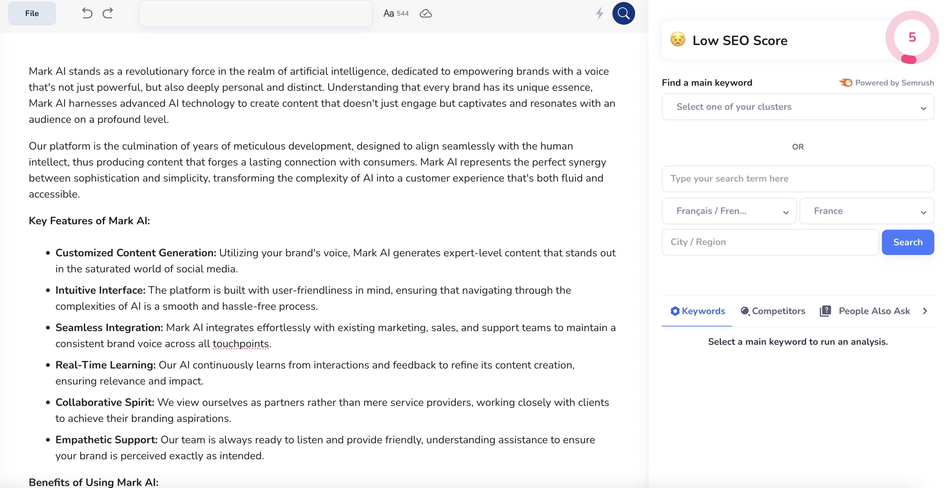Click the redo arrow icon

[x=108, y=13]
